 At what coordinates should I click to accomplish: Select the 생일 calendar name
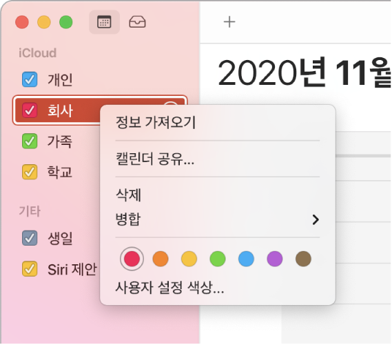point(60,238)
